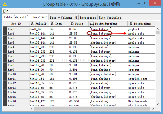Screen dimensions: 163x114
Task: Select the Row4 row header
Action: 16,47
